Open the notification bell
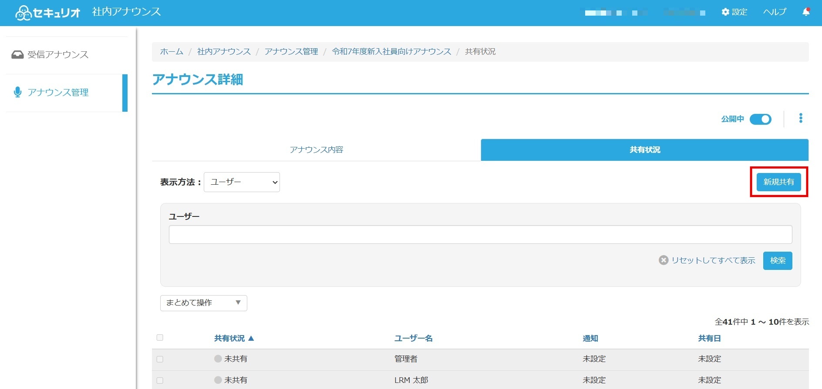822x389 pixels. click(806, 12)
